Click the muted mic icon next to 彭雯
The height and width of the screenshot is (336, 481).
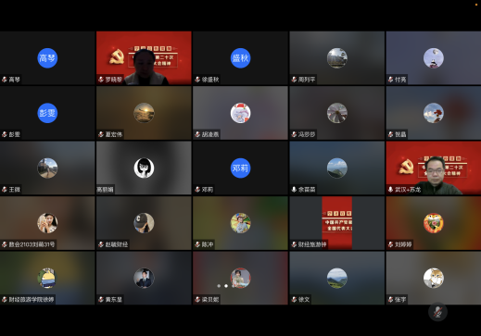tap(5, 134)
